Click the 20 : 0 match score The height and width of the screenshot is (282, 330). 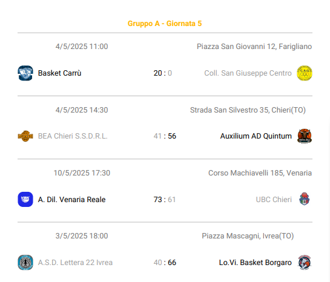(163, 73)
